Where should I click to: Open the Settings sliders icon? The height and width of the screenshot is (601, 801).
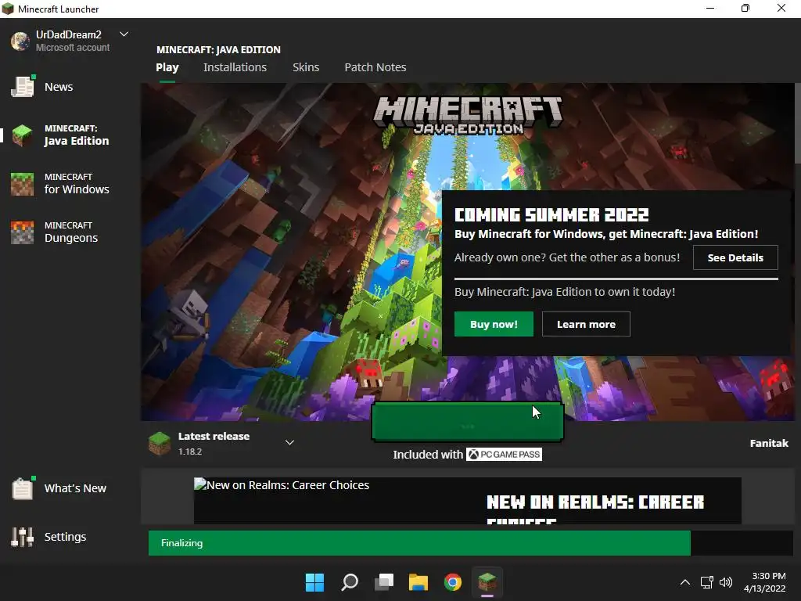click(x=23, y=537)
